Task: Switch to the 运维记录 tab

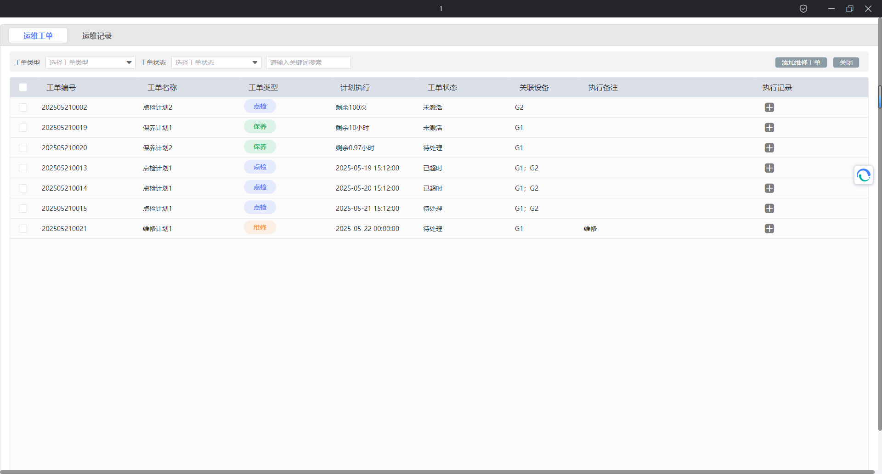Action: click(96, 36)
